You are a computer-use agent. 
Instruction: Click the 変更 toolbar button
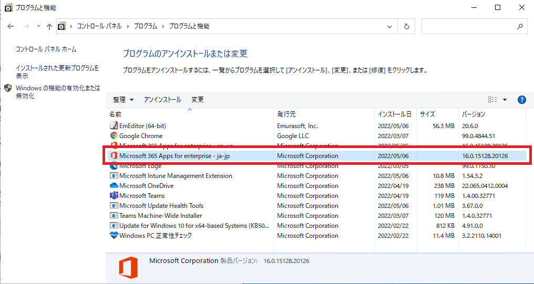coord(198,100)
